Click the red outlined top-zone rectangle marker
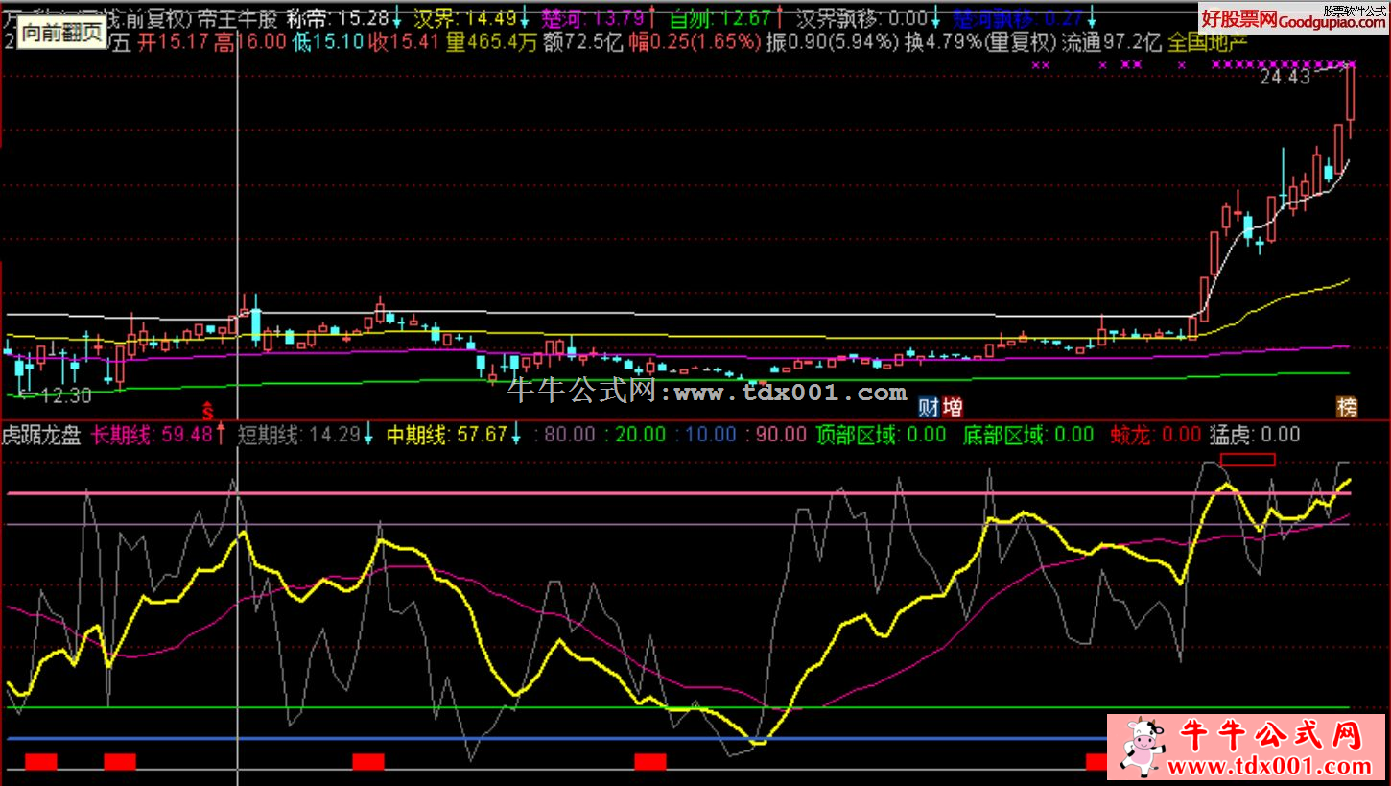Viewport: 1391px width, 786px height. (x=1248, y=460)
